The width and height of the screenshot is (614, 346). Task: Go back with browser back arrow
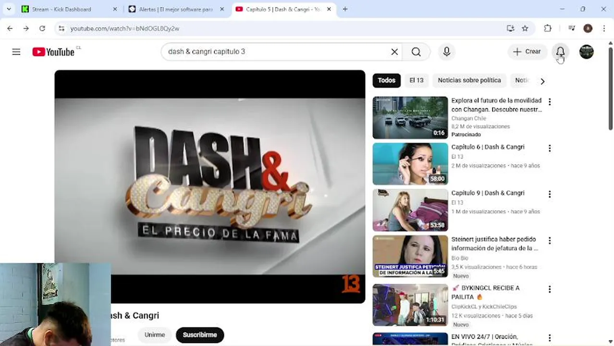click(10, 28)
